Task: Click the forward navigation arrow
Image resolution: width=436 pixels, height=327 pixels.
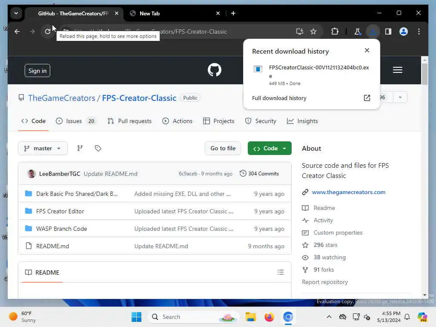Action: 32,32
